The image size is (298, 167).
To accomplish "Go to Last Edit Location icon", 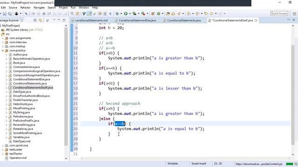I will (206, 13).
